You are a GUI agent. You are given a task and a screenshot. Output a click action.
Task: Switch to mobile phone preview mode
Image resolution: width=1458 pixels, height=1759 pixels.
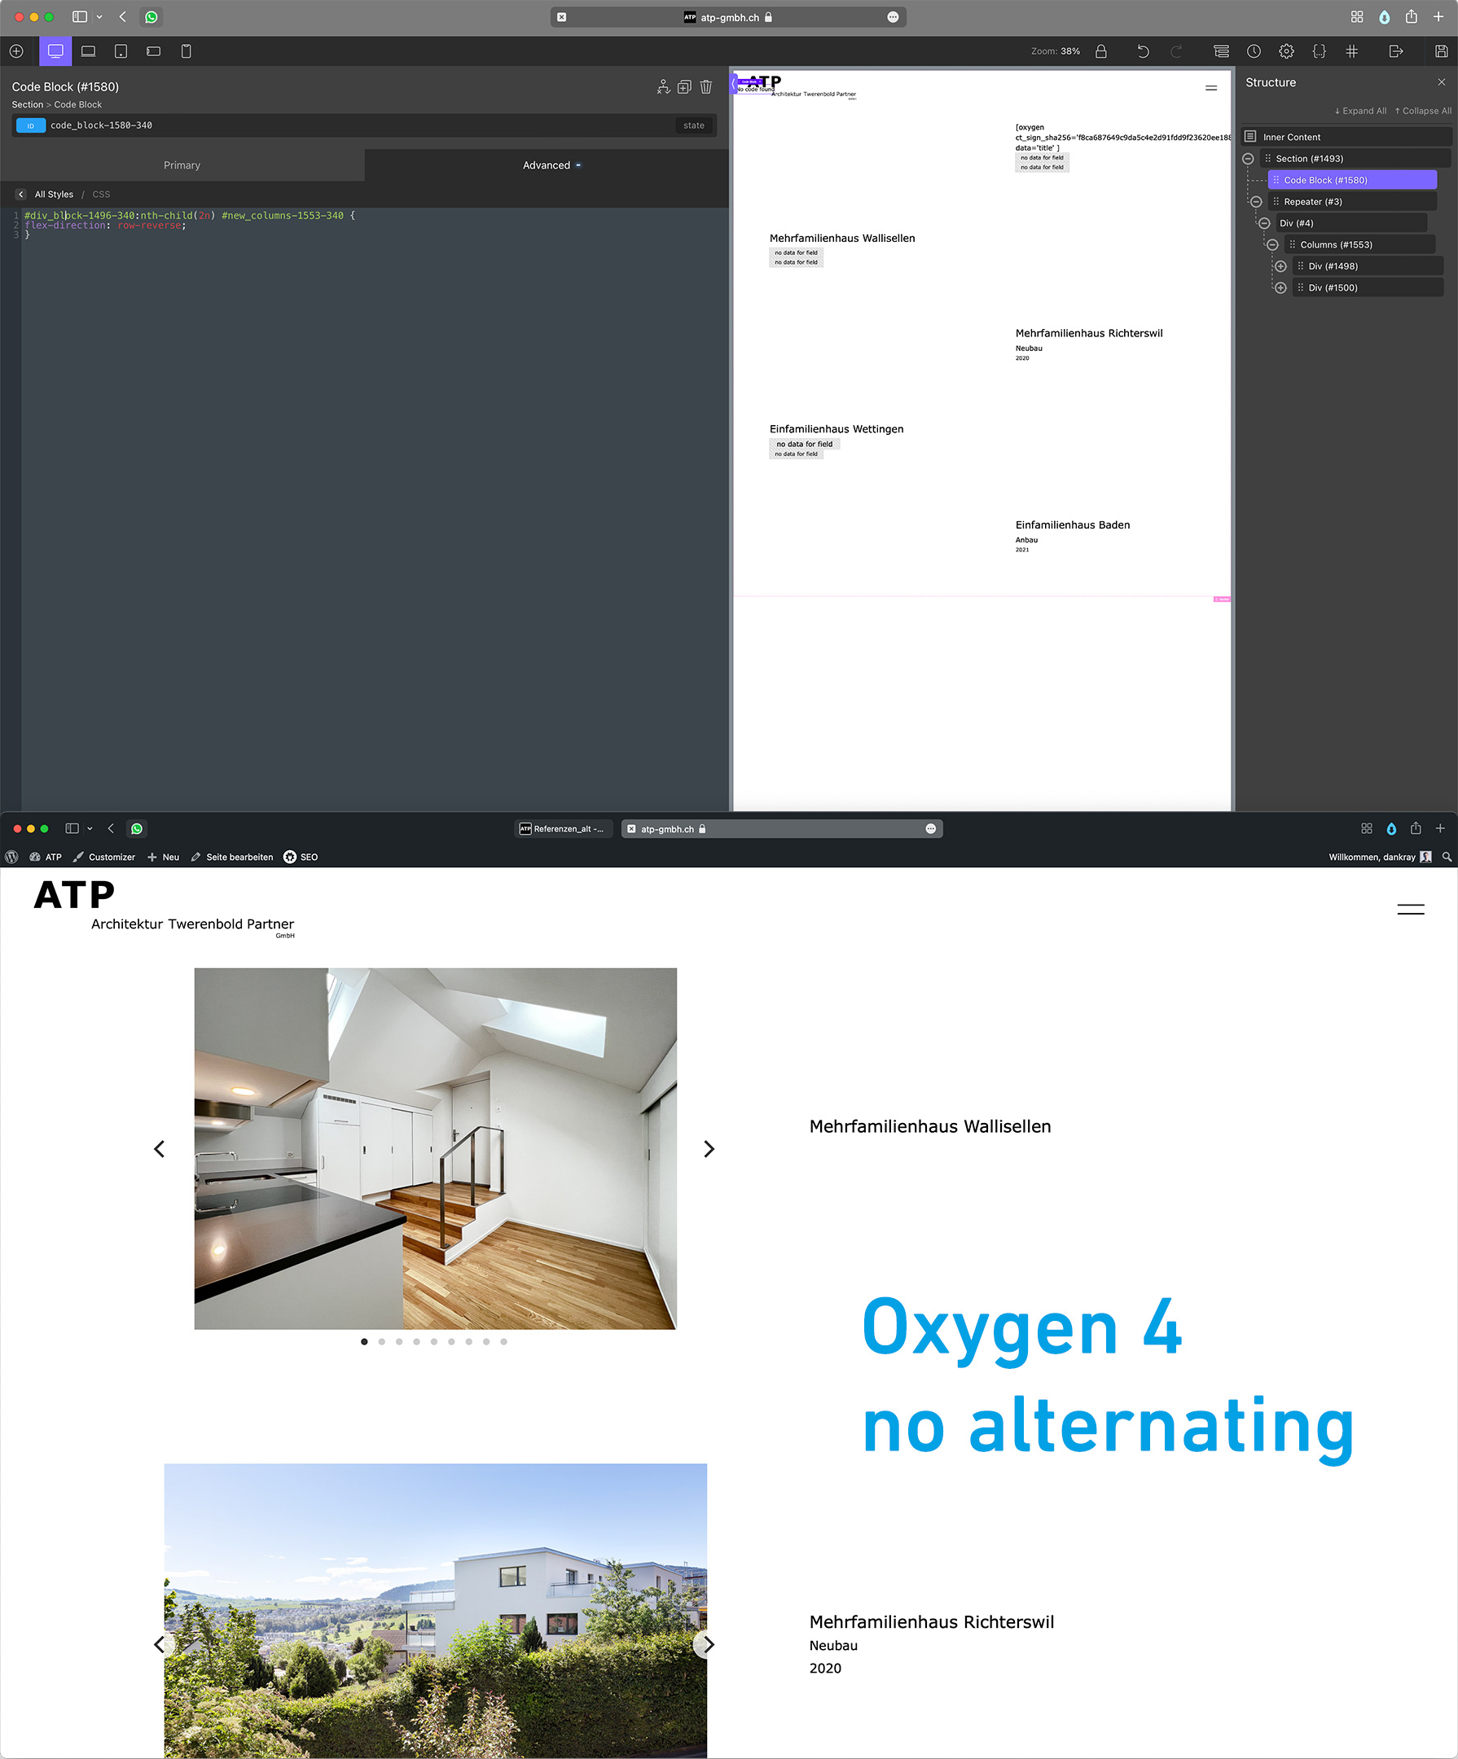(186, 51)
